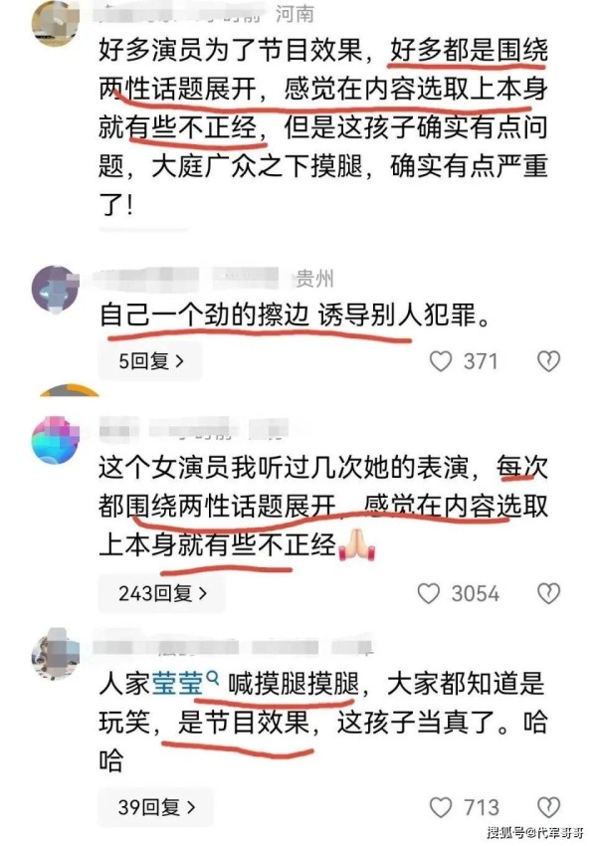Tap broken heart beside 3054 likes
The height and width of the screenshot is (846, 597).
click(549, 593)
